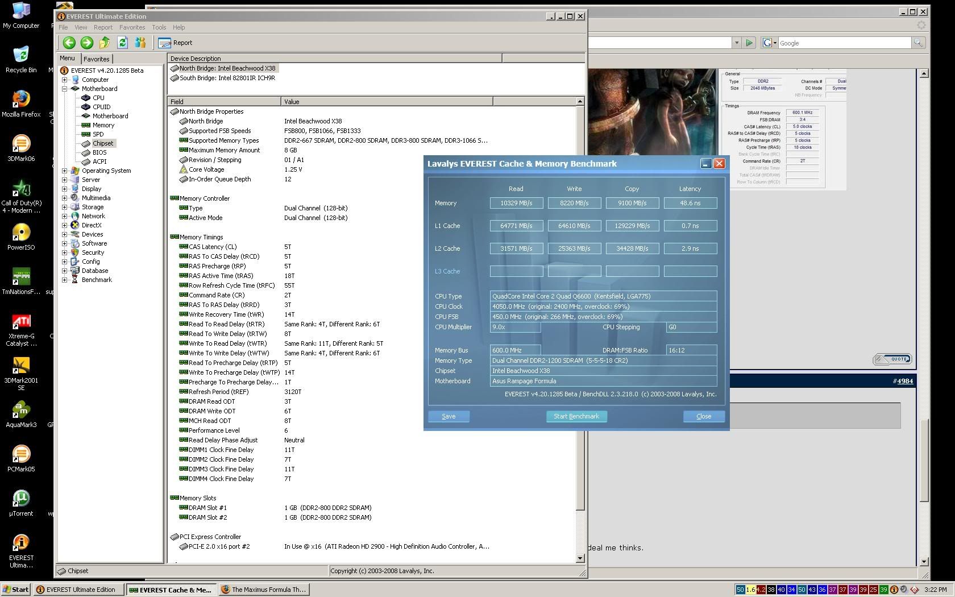Screen dimensions: 955x597
Task: Expand the Server tree node
Action: 65,180
